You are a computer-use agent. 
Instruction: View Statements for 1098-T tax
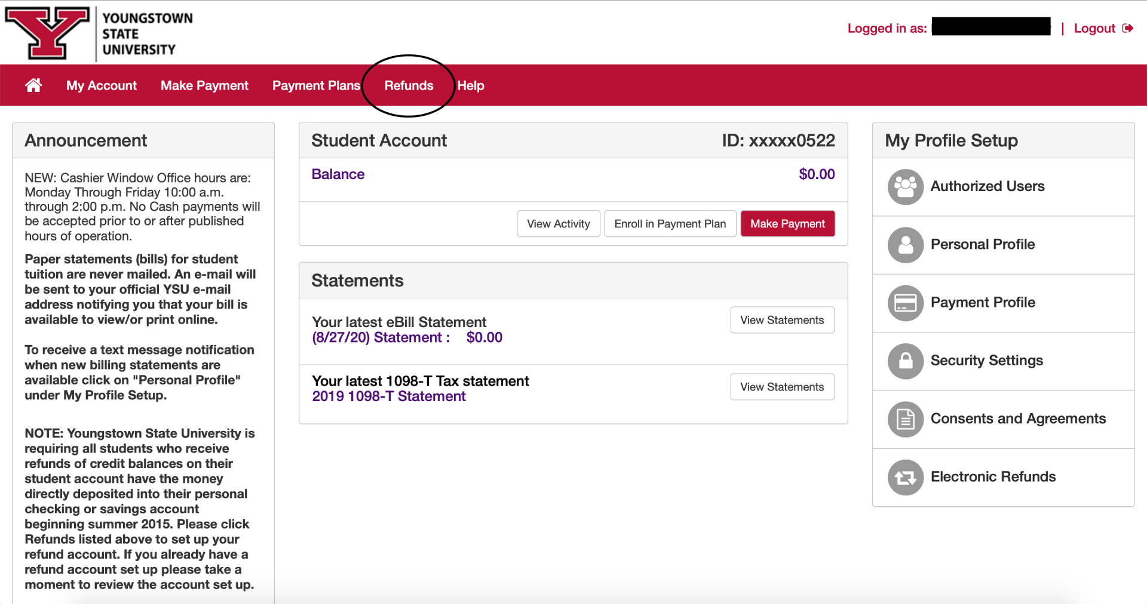point(782,387)
